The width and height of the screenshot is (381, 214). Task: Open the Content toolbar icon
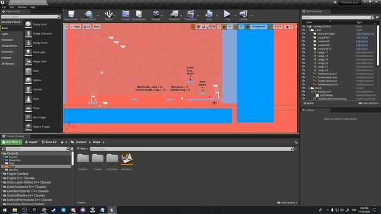[x=126, y=15]
